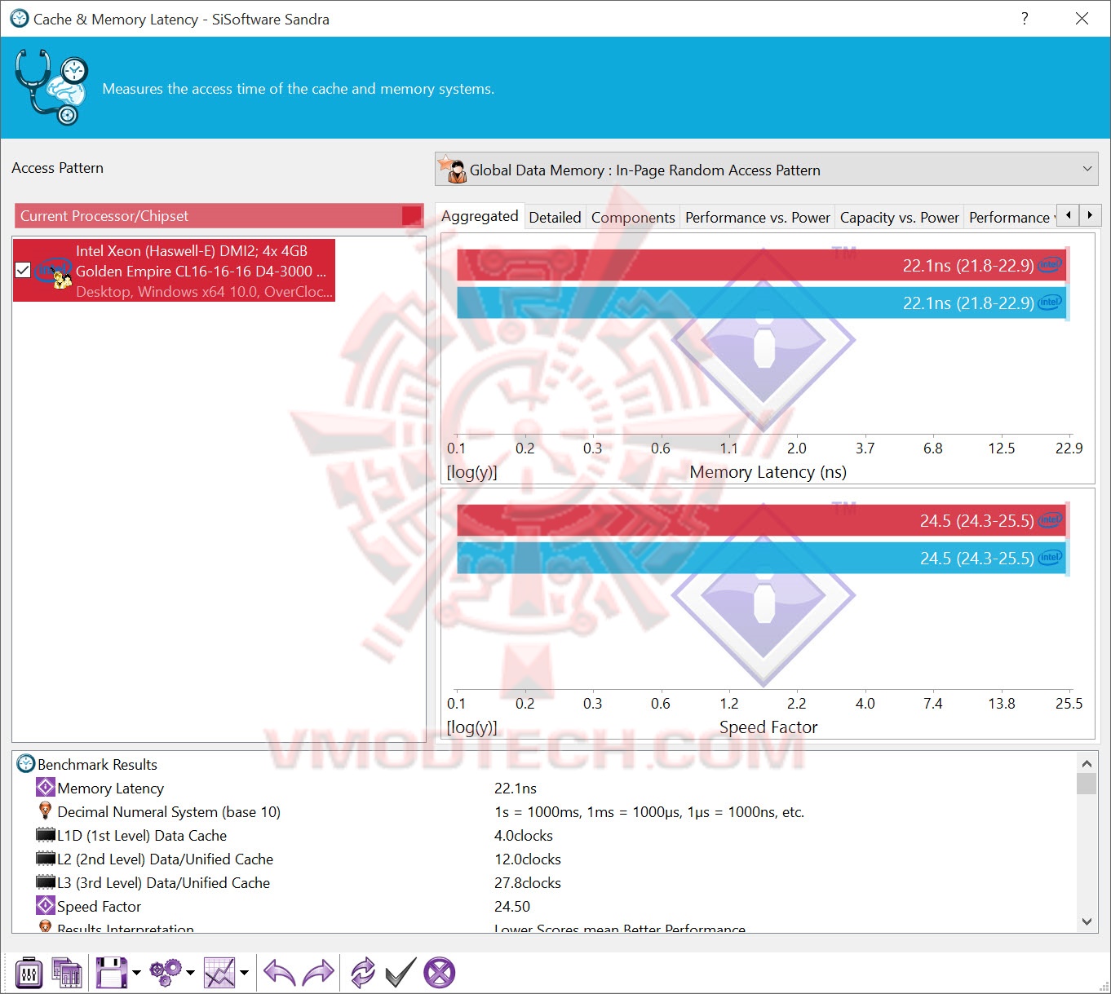Open the cut-off Performance tab
This screenshot has width=1111, height=994.
(1011, 218)
